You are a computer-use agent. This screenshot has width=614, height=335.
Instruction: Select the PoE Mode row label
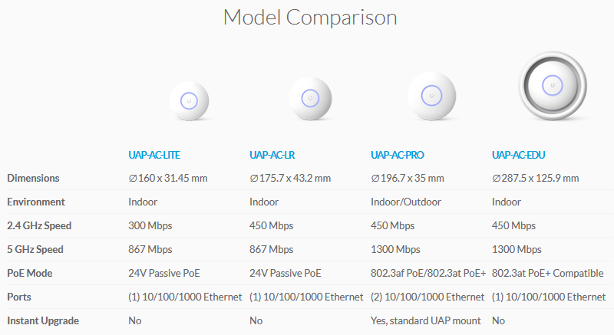click(x=30, y=273)
